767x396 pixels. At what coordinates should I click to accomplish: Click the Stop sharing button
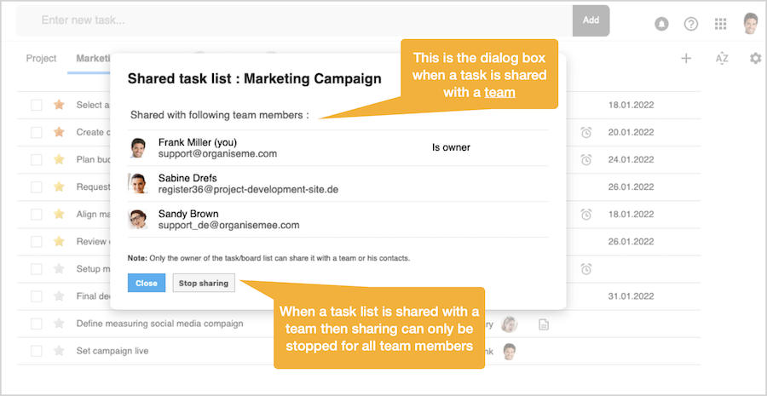pos(204,283)
